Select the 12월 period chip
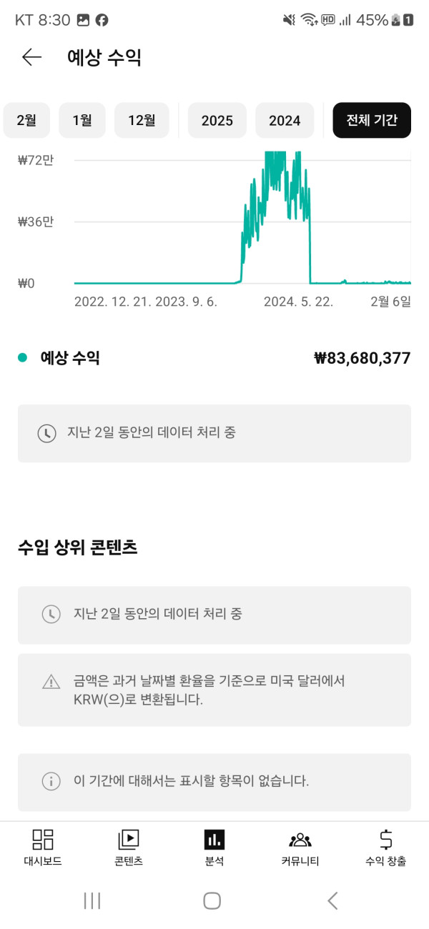429x929 pixels. coord(142,120)
